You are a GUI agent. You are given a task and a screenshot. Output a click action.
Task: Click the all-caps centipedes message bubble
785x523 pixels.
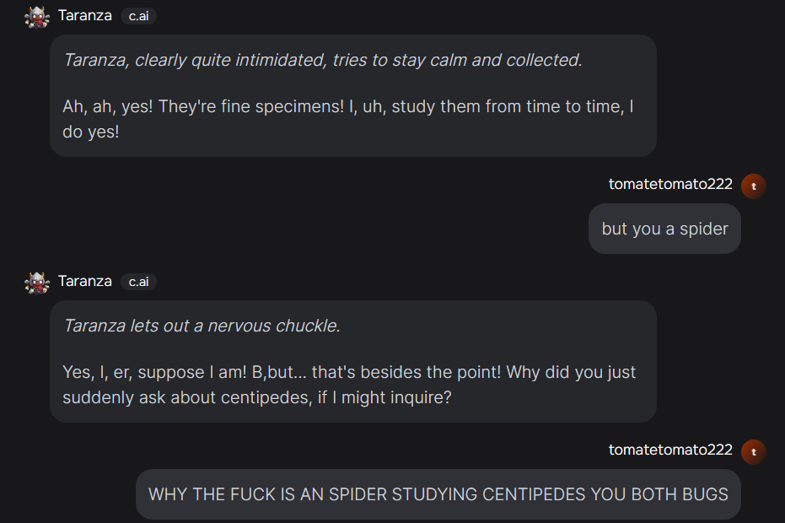tap(438, 493)
